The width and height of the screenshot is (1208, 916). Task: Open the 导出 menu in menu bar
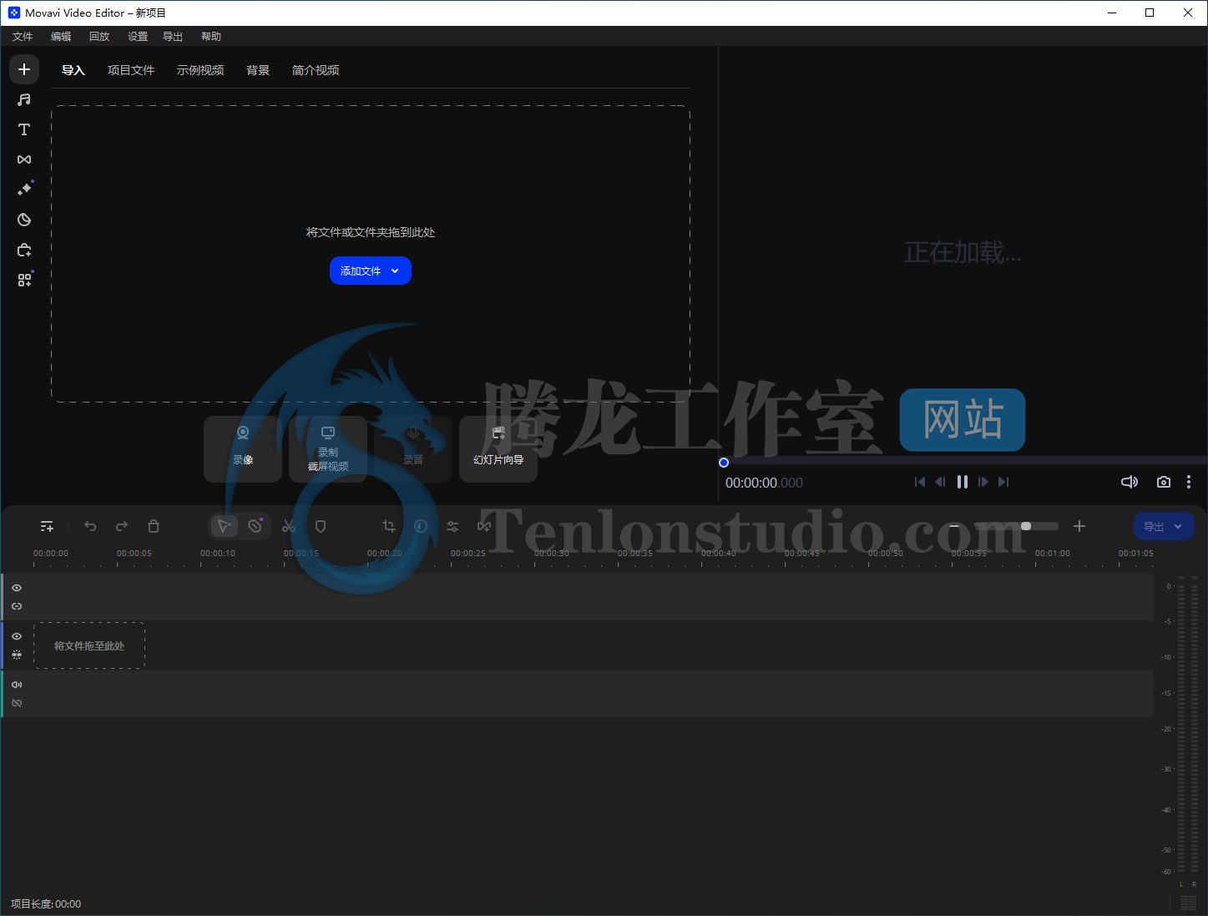(x=173, y=37)
